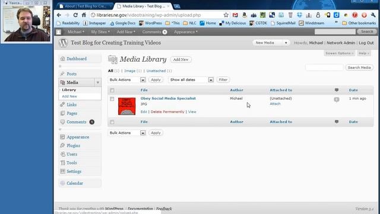
Task: Open the Users sidebar section
Action: [x=72, y=155]
